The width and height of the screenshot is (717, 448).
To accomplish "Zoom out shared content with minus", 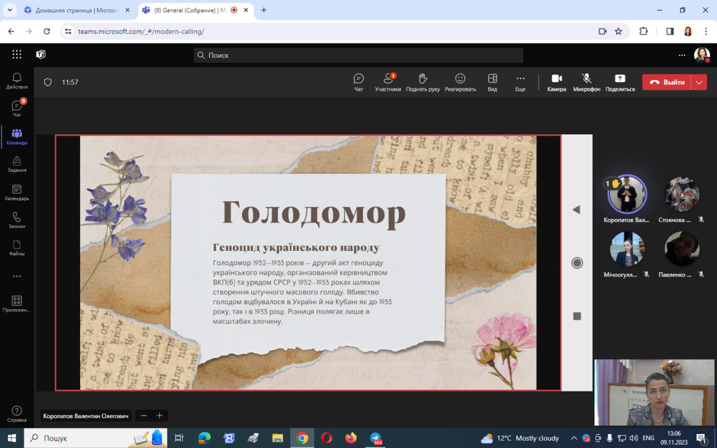I will [x=144, y=416].
